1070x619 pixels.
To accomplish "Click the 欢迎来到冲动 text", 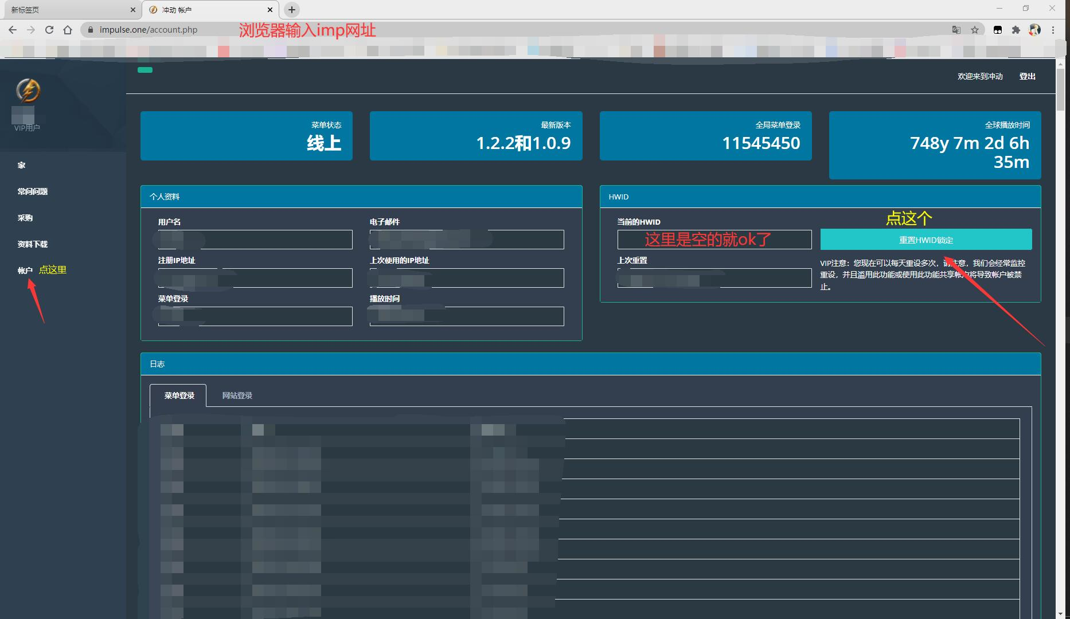I will (980, 76).
